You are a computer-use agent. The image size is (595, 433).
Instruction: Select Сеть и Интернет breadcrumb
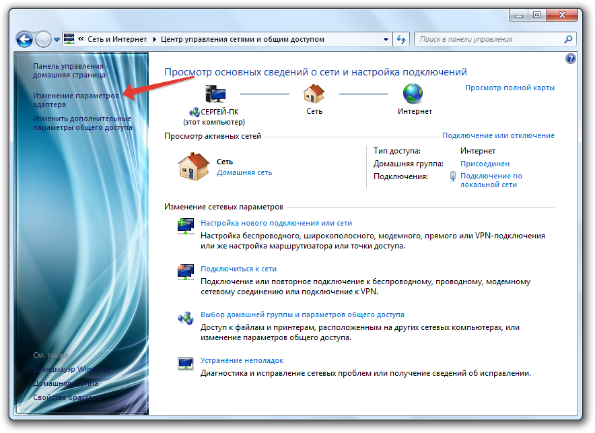pyautogui.click(x=118, y=39)
